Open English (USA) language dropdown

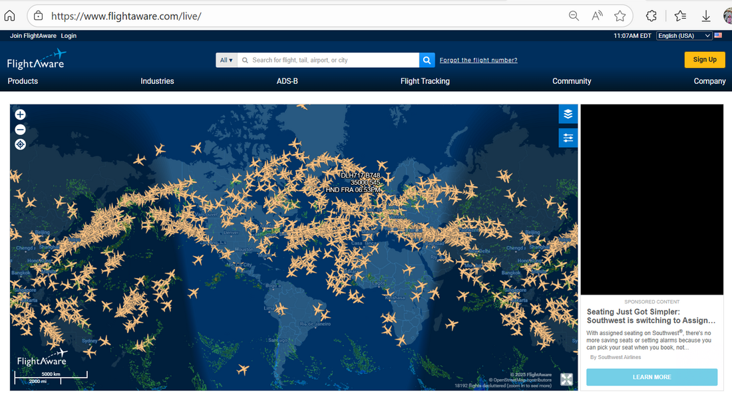point(684,35)
